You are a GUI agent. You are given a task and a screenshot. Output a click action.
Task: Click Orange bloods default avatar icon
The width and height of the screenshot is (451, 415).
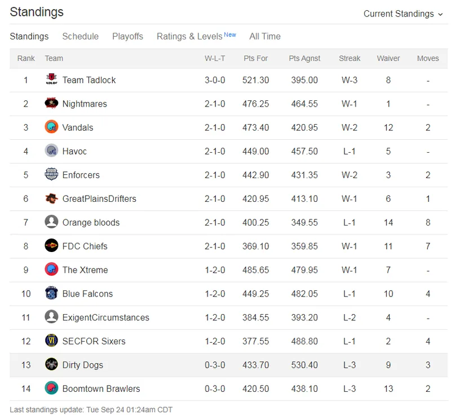click(51, 222)
